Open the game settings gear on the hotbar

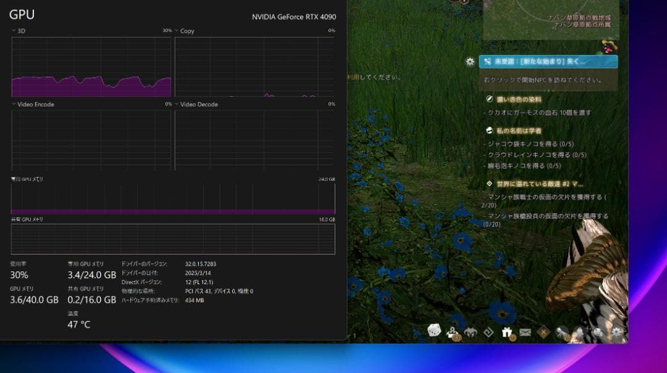615,331
